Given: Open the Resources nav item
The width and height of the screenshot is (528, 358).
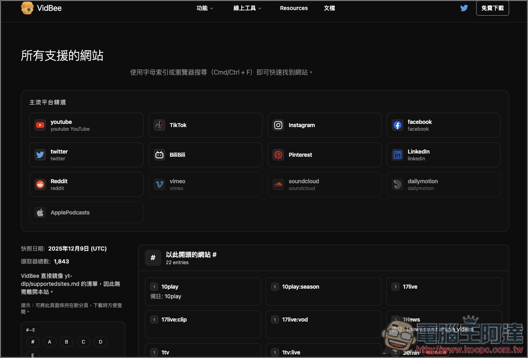Looking at the screenshot, I should coord(294,8).
